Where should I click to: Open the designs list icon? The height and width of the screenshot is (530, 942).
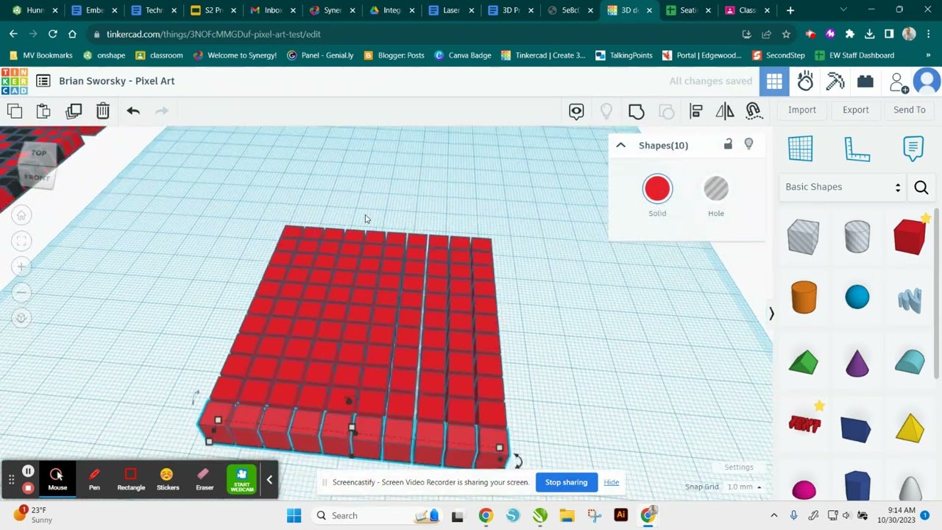click(x=43, y=81)
